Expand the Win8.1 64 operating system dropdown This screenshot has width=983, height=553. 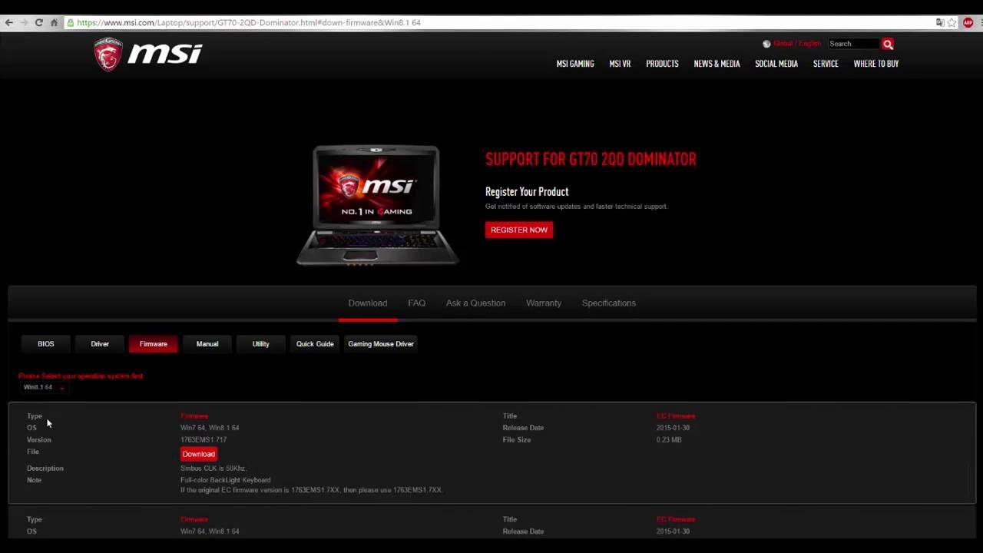44,387
